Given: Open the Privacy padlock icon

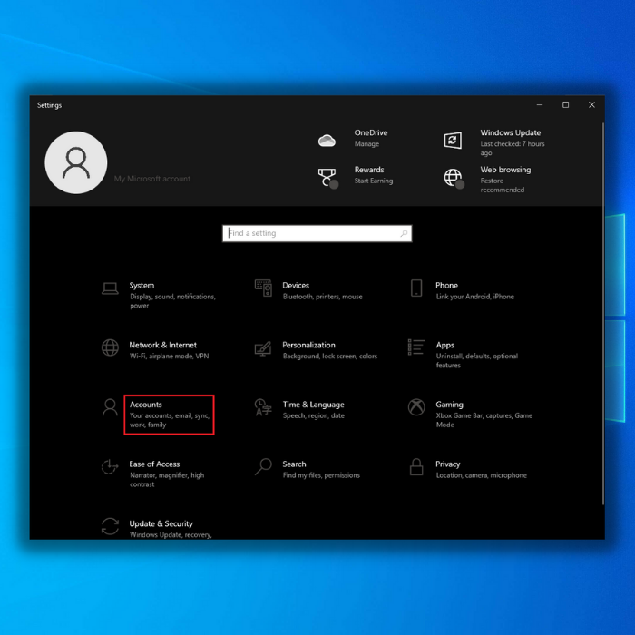Looking at the screenshot, I should (x=416, y=466).
